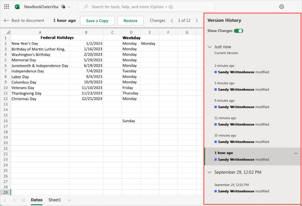Viewport: 302px width, 206px height.
Task: Switch to the Sheet1 tab
Action: (55, 200)
